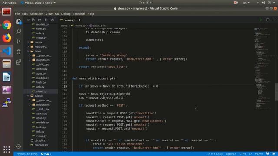Open the Debug menu
The width and height of the screenshot is (278, 156).
click(66, 14)
